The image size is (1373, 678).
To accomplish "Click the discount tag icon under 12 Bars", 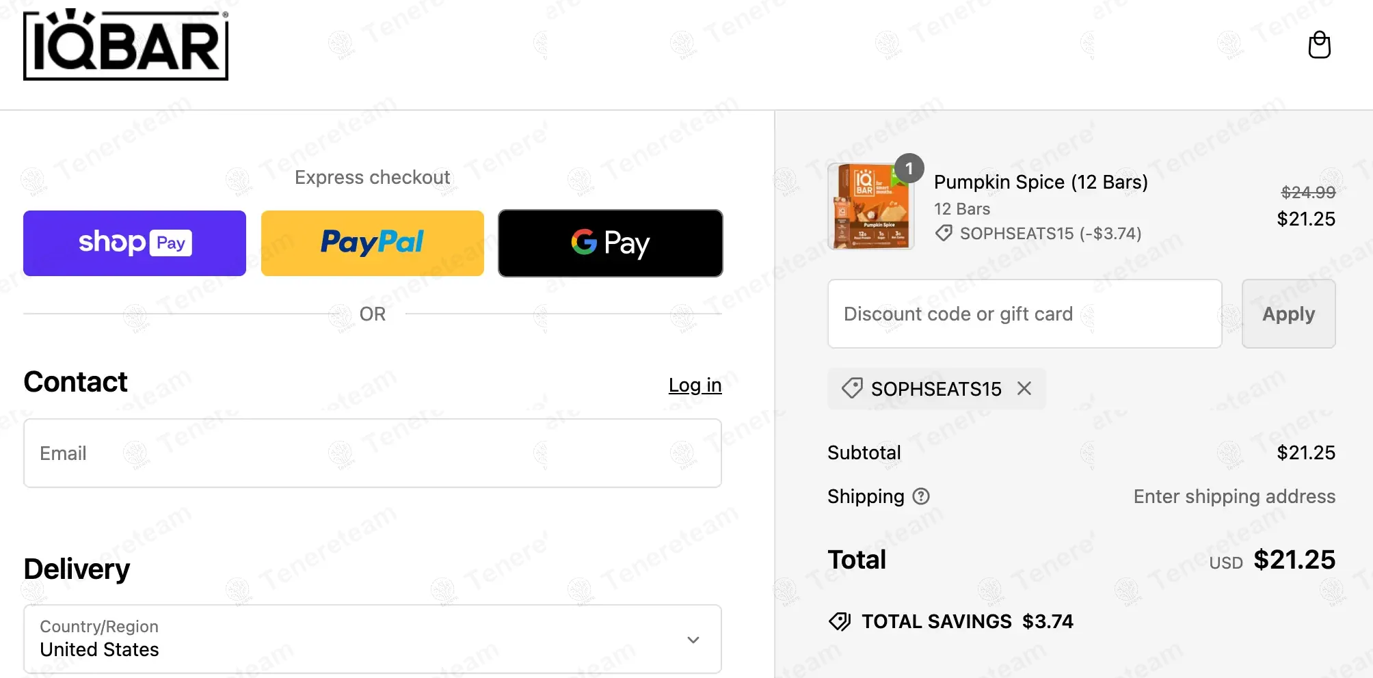I will click(944, 233).
